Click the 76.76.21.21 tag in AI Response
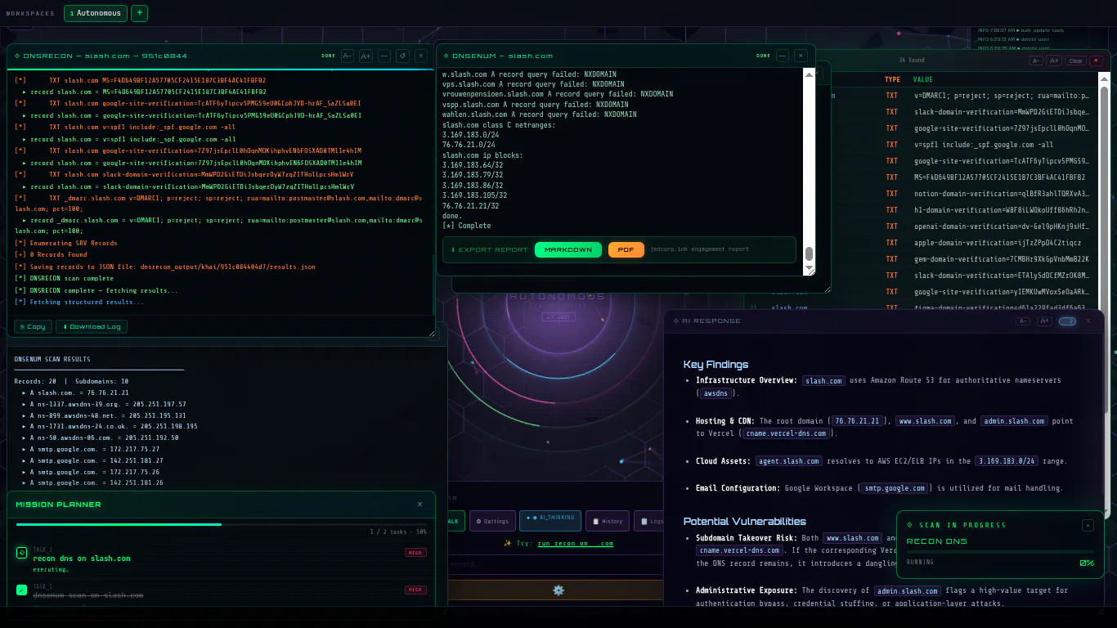 click(x=859, y=421)
